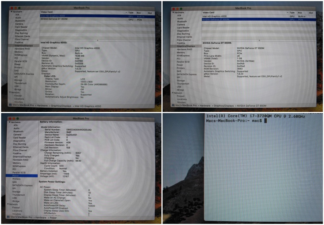Collapse Hardware tree in NVIDIA details window
Viewport: 324px width, 225px height.
173,12
